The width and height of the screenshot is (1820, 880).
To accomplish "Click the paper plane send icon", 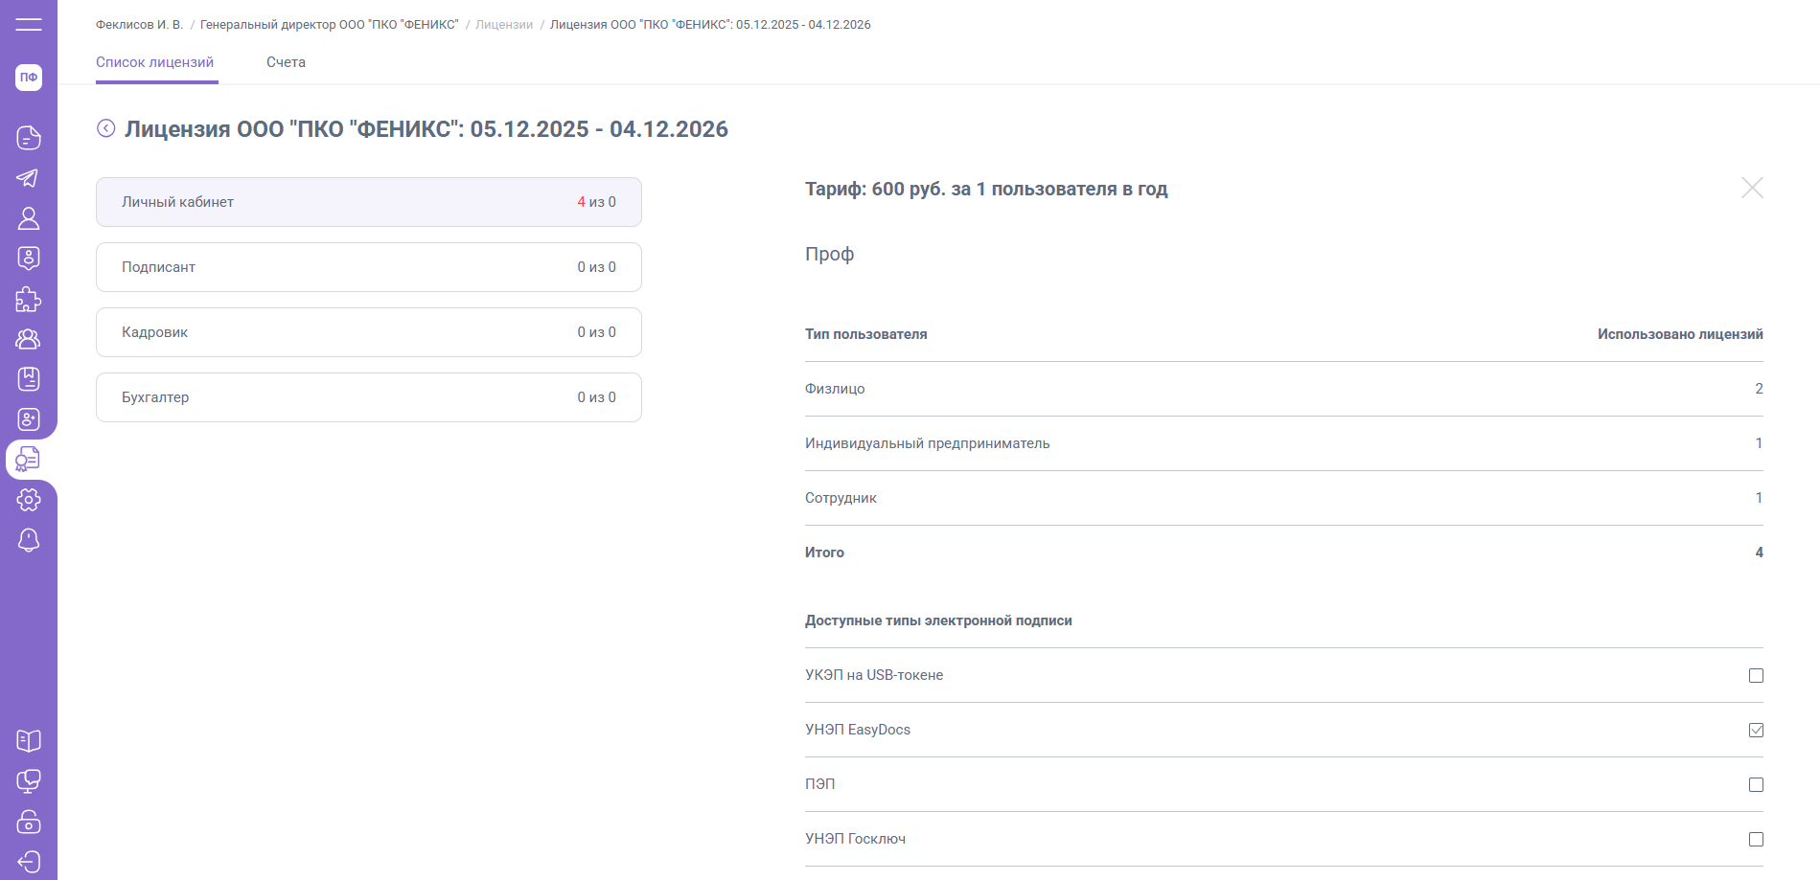I will tap(29, 178).
